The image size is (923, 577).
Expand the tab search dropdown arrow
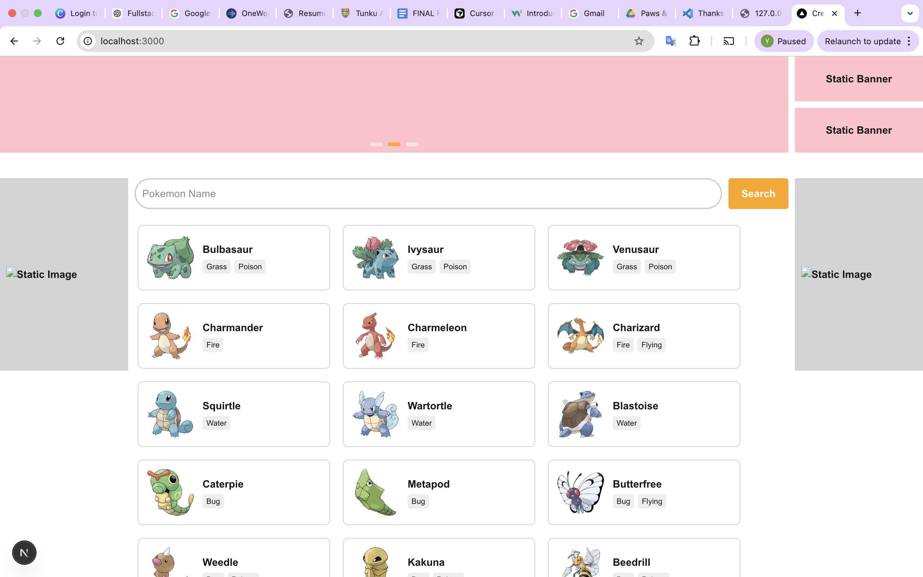(x=910, y=13)
